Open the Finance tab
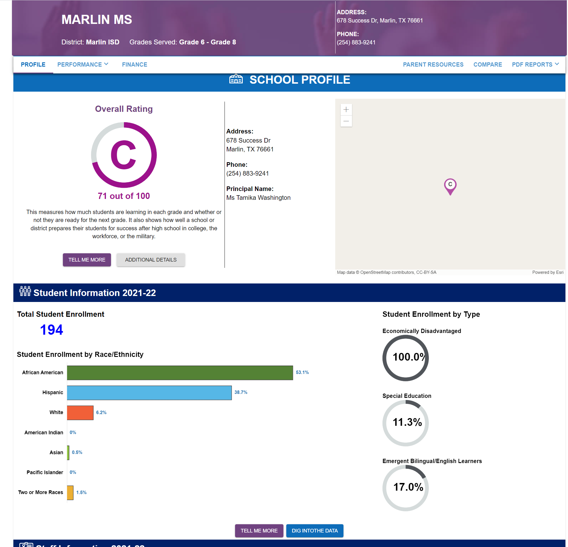 (x=135, y=65)
